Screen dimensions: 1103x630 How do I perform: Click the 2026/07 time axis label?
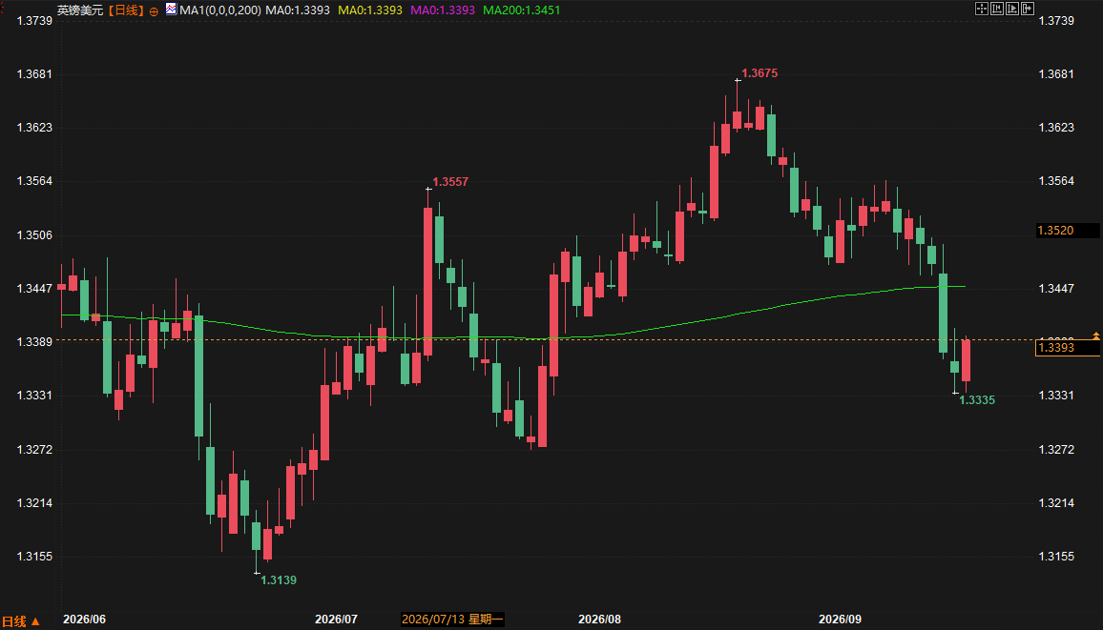336,620
